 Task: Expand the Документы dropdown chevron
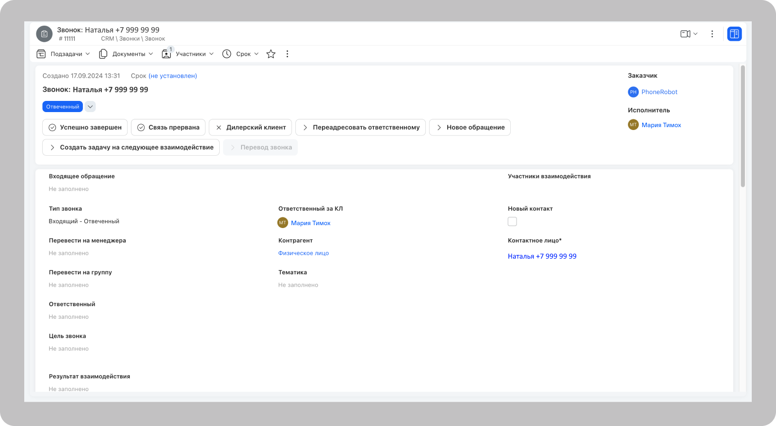click(x=151, y=54)
